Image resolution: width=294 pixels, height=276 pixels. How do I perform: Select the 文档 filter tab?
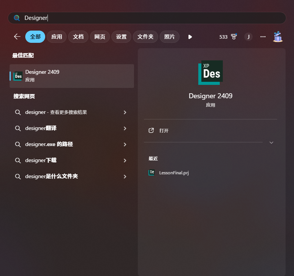point(78,37)
